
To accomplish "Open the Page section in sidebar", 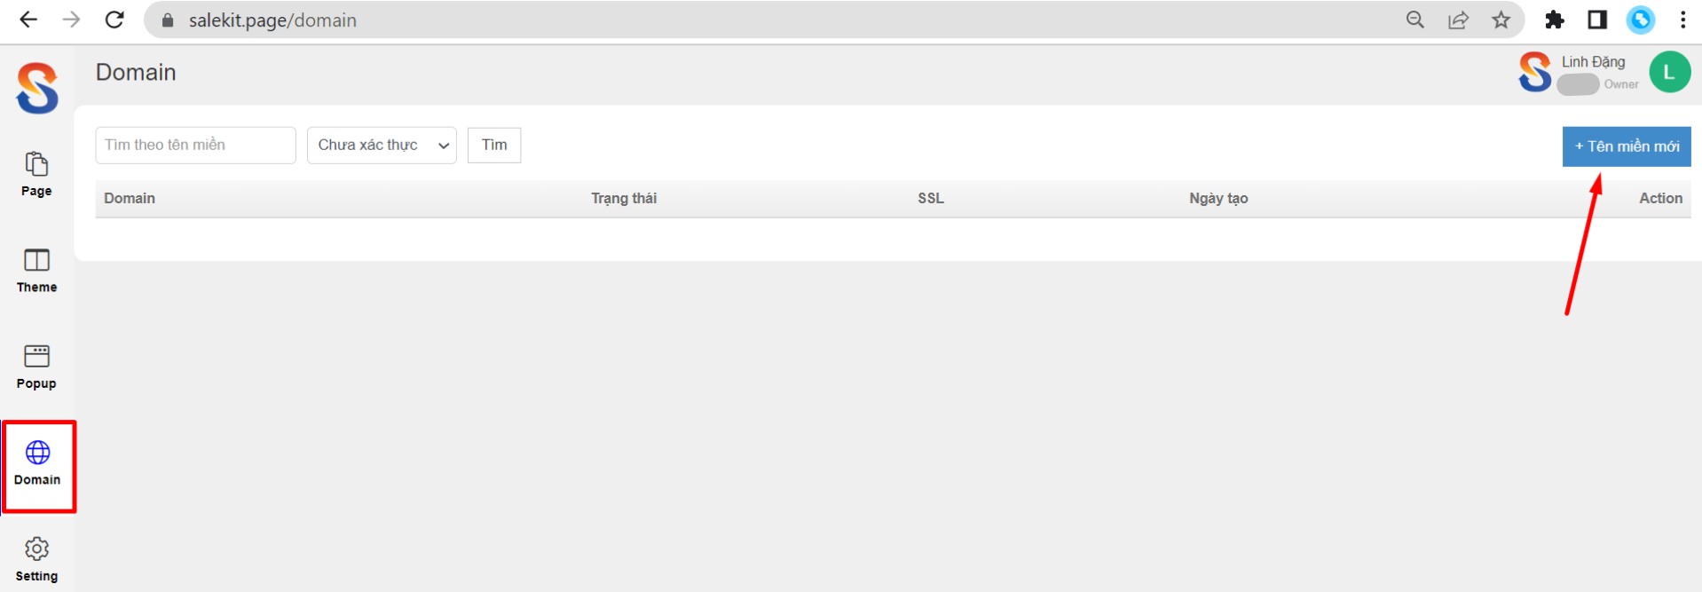I will coord(36,174).
